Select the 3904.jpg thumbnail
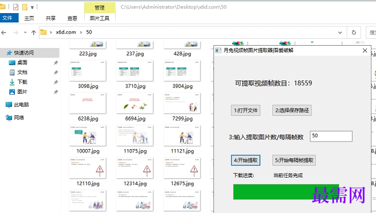This screenshot has width=376, height=213. point(182,71)
